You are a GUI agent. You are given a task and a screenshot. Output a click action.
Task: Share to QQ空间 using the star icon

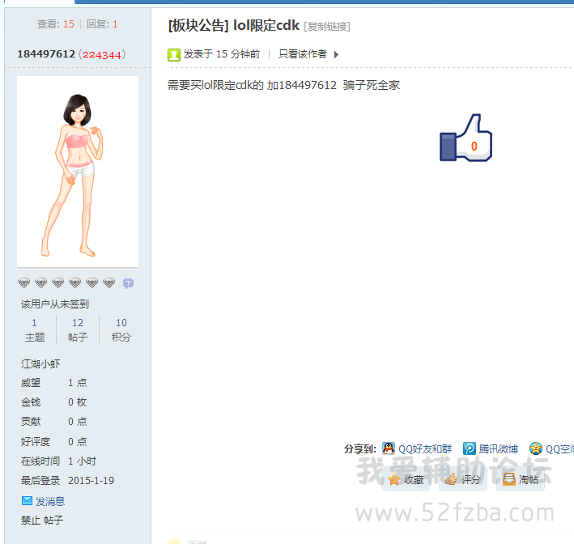(x=536, y=448)
